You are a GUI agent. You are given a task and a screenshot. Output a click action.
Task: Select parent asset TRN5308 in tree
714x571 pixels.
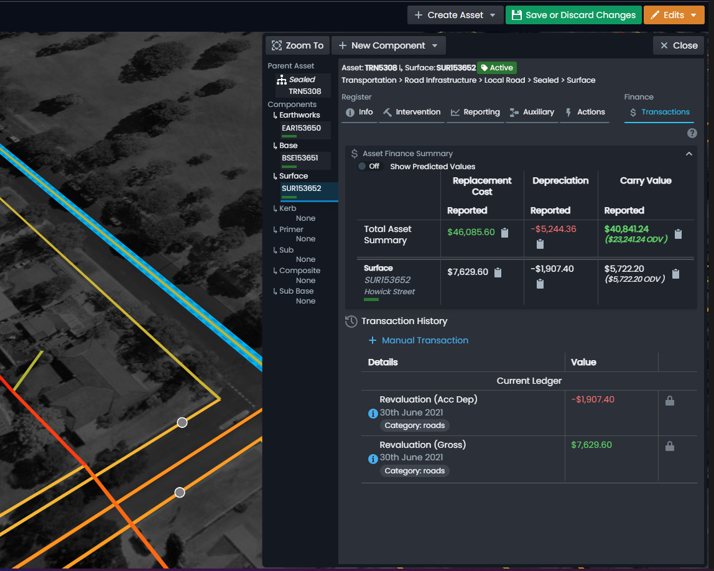coord(305,91)
